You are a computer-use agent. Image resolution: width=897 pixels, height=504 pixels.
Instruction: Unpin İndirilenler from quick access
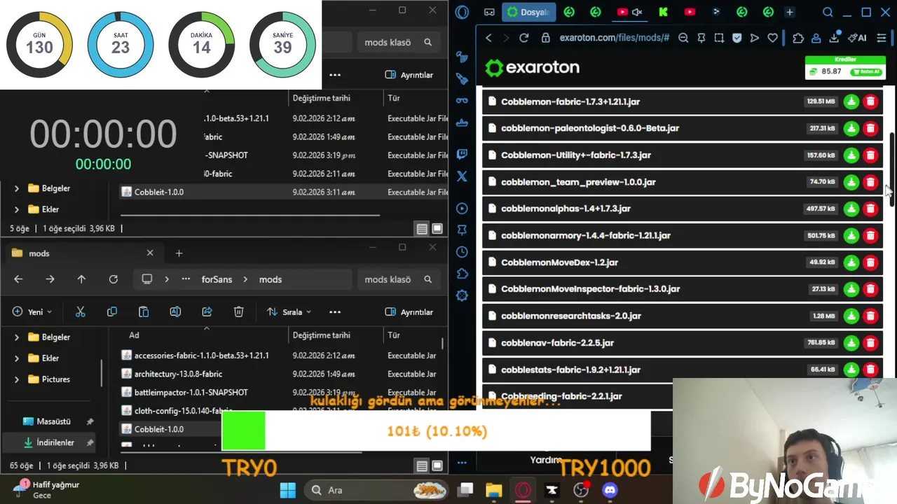coord(90,442)
